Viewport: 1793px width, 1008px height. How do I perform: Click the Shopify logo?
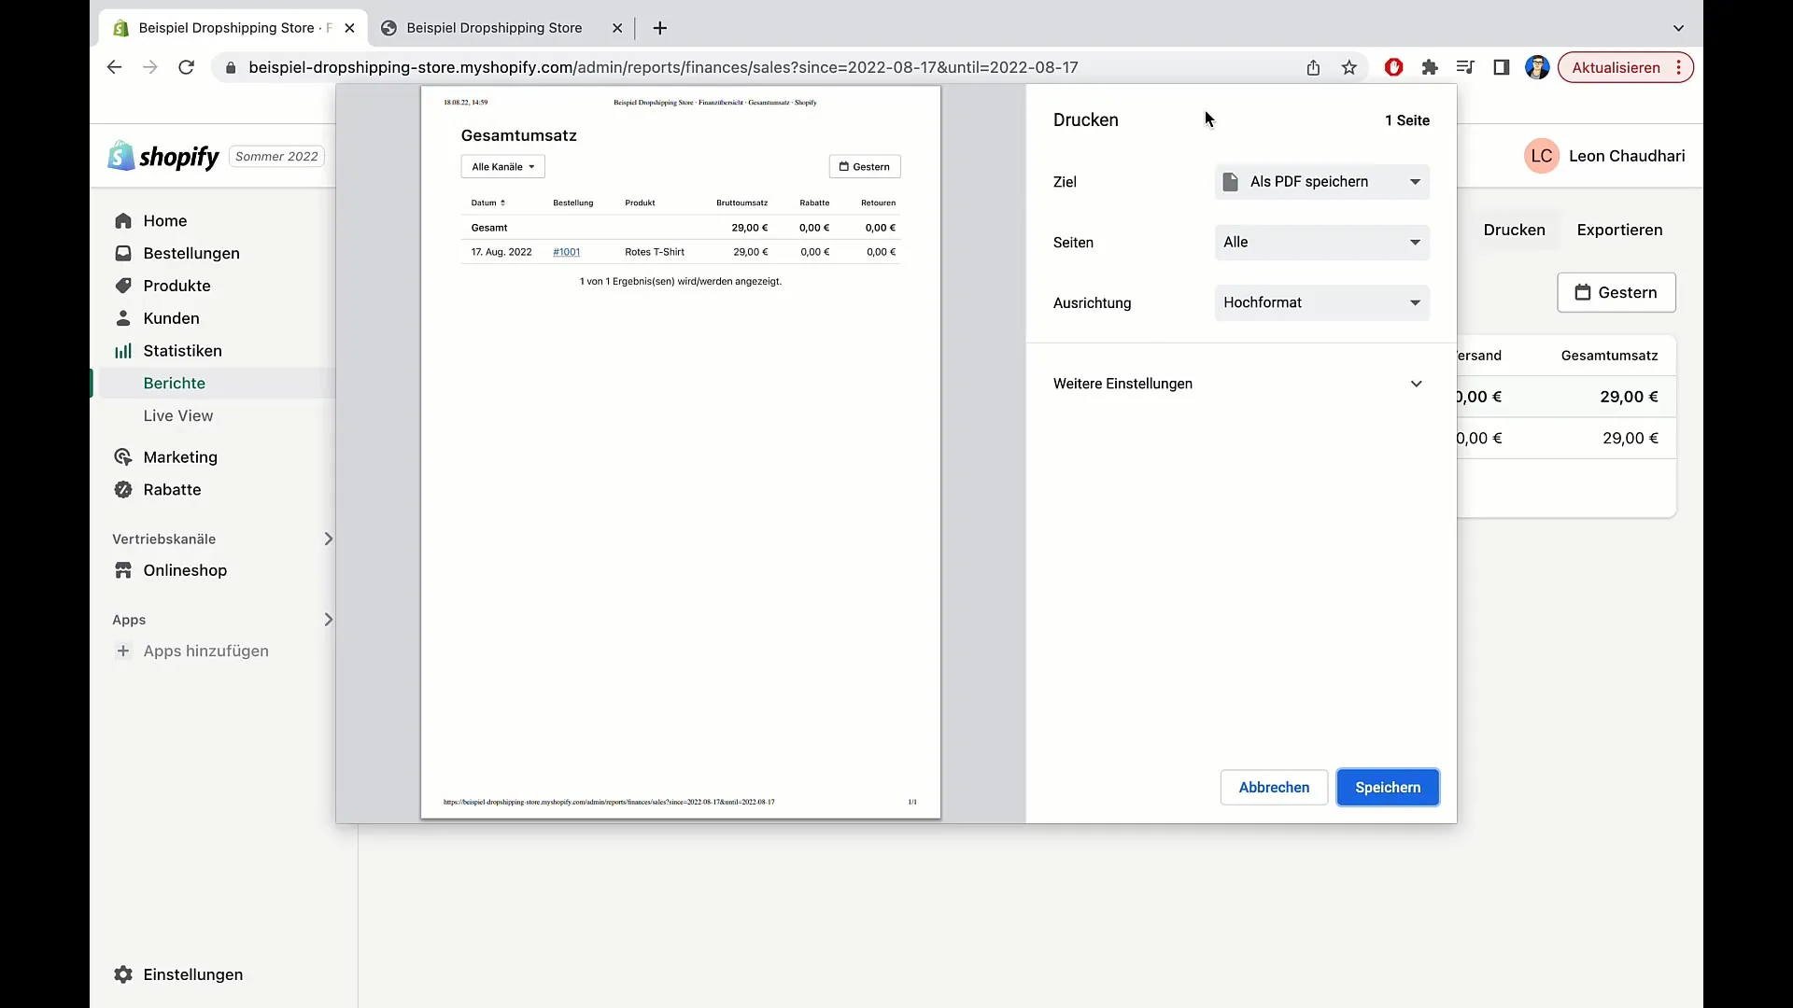(x=163, y=156)
